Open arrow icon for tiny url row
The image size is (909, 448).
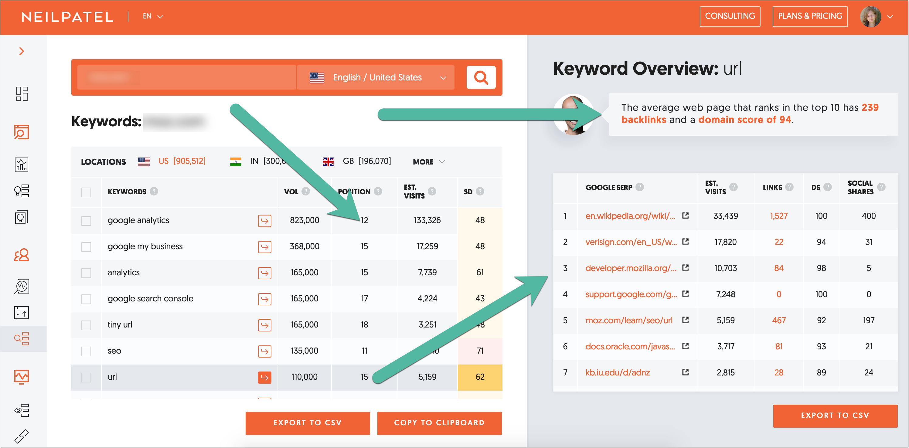pos(265,325)
